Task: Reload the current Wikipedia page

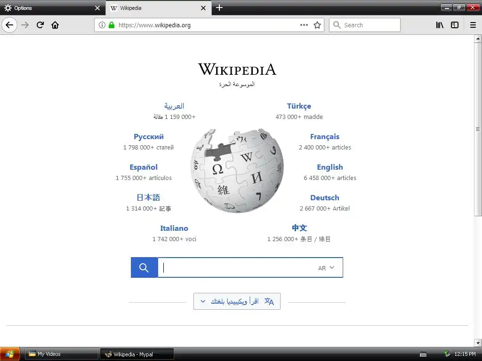Action: pyautogui.click(x=40, y=25)
